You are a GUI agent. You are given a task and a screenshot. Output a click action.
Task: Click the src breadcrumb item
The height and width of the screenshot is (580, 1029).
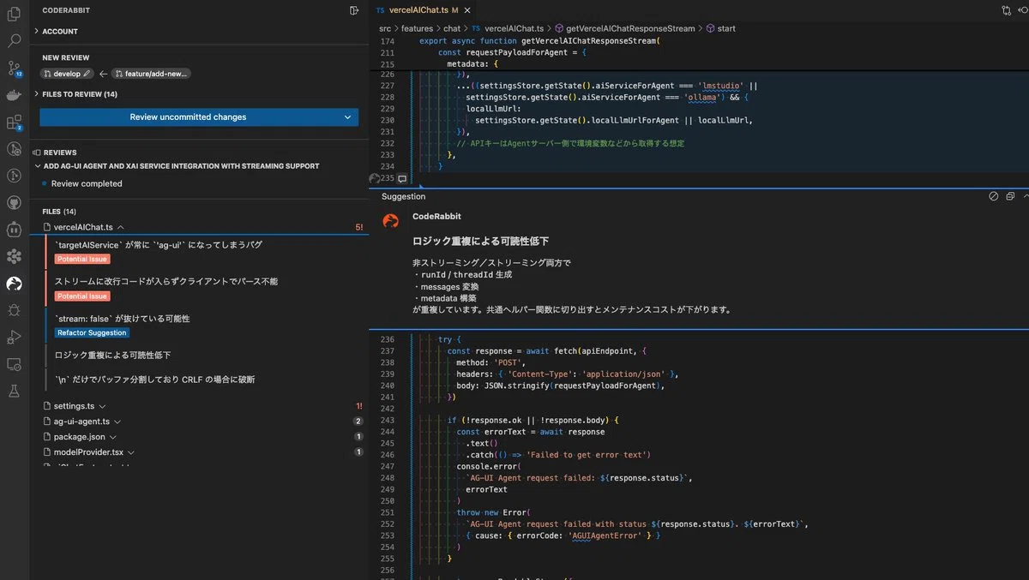[385, 28]
